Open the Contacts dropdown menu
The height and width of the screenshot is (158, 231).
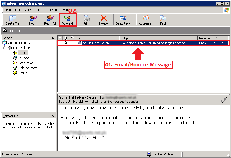pyautogui.click(x=18, y=116)
